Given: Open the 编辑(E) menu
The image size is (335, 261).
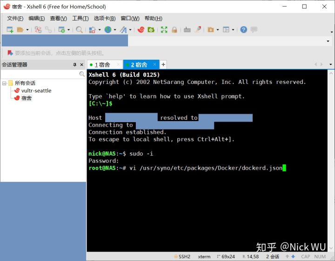Looking at the screenshot, I should [x=37, y=18].
